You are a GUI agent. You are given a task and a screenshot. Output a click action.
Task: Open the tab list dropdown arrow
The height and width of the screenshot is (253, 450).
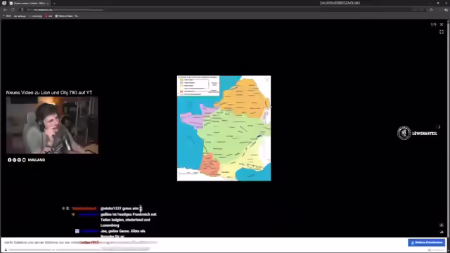[54, 3]
